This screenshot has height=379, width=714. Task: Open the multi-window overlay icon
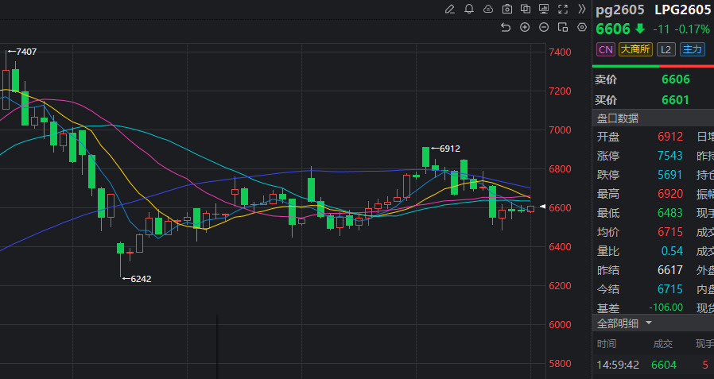point(526,9)
